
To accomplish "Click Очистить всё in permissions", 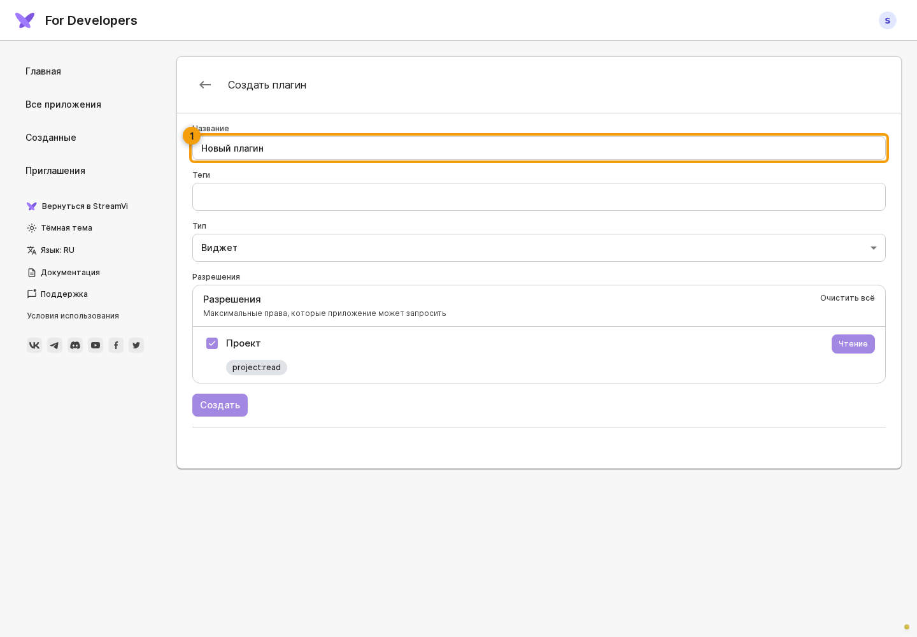I will pos(848,298).
